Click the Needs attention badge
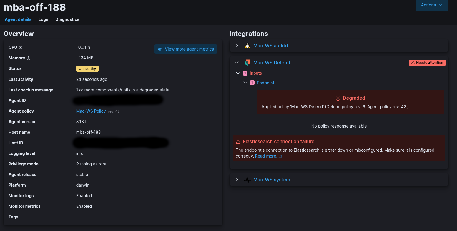The image size is (457, 231). pyautogui.click(x=427, y=63)
